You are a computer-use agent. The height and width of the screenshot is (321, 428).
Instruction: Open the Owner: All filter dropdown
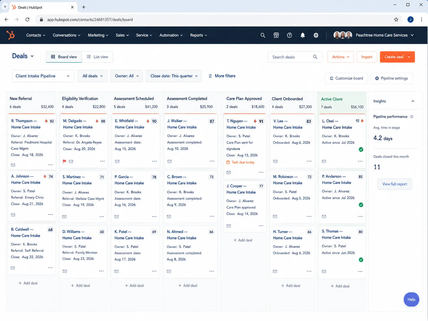[127, 76]
